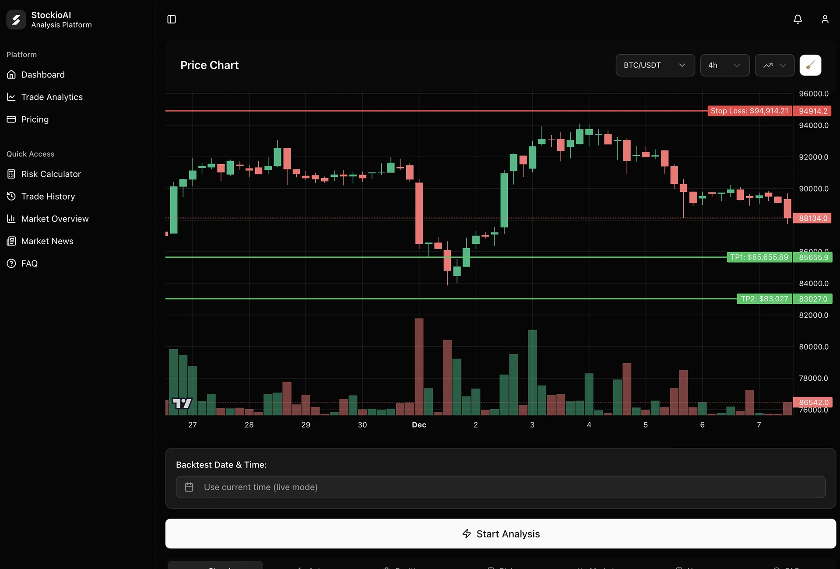840x569 pixels.
Task: Click the Stop Loss price label
Action: pos(749,111)
